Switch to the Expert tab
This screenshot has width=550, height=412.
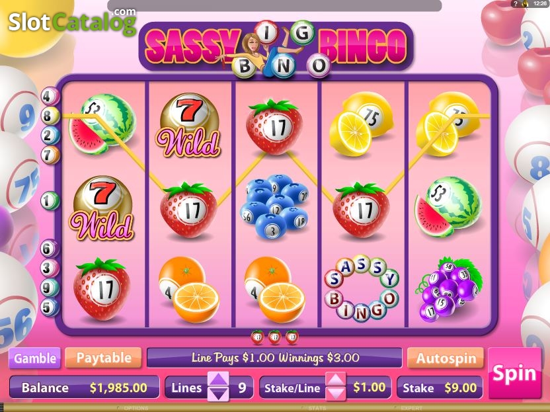(409, 408)
